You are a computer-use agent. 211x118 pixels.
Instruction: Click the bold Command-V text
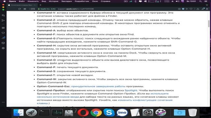click(x=46, y=13)
